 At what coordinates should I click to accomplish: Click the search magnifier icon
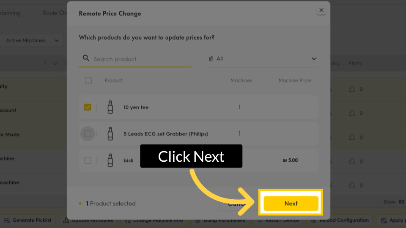(86, 58)
